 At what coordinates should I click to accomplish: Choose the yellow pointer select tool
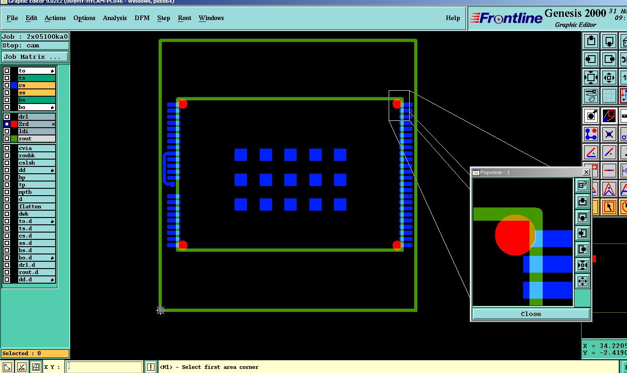(610, 207)
